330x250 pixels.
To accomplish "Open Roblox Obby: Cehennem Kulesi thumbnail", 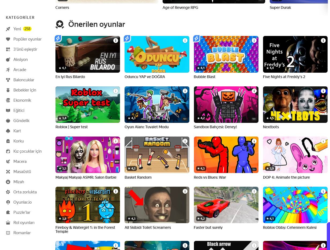I will coord(295,205).
